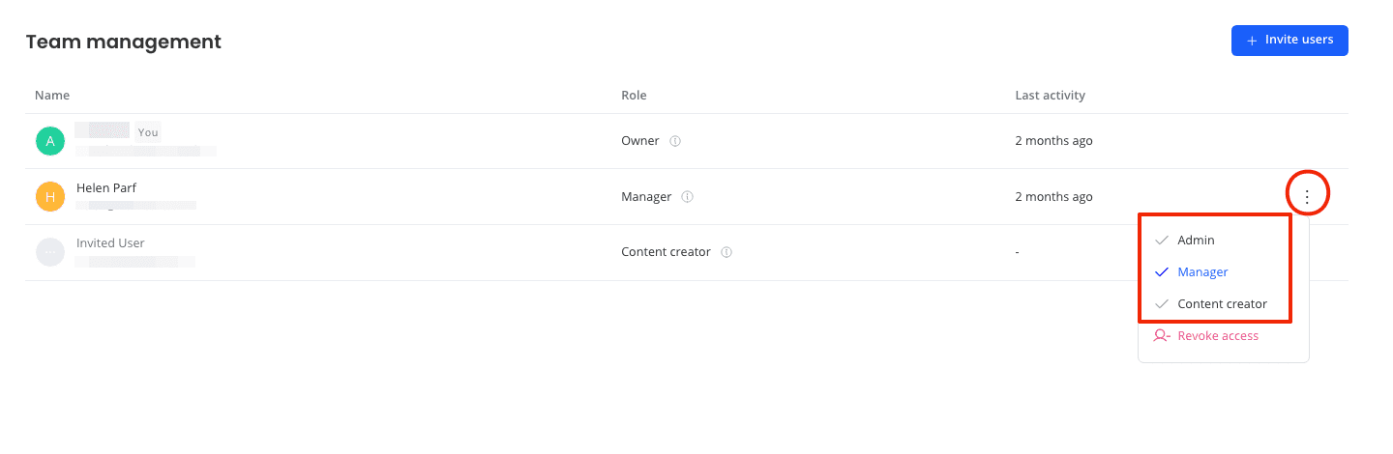Click Revoke access for Helen Parf
This screenshot has width=1393, height=454.
click(x=1218, y=336)
